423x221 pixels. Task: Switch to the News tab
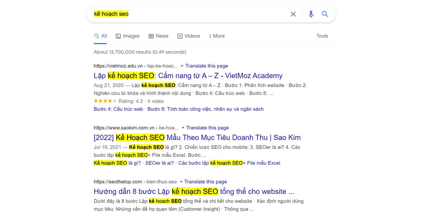pos(159,36)
